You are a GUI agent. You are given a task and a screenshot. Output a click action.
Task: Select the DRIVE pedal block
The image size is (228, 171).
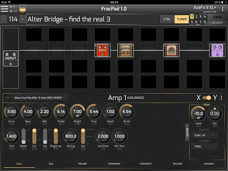point(103,50)
